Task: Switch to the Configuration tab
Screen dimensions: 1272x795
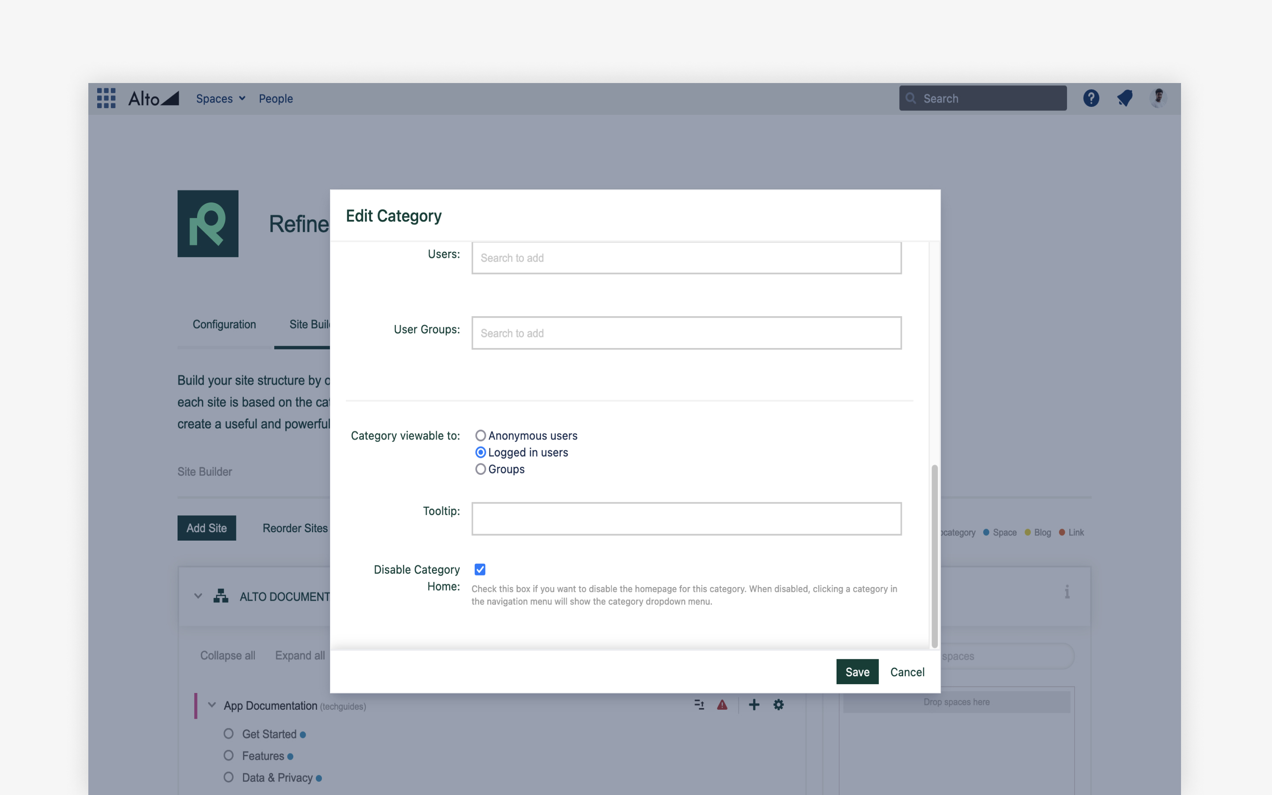Action: coord(224,324)
